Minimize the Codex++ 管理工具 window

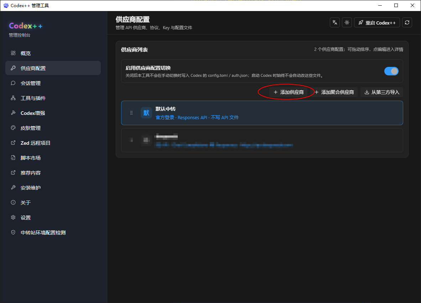tap(380, 5)
